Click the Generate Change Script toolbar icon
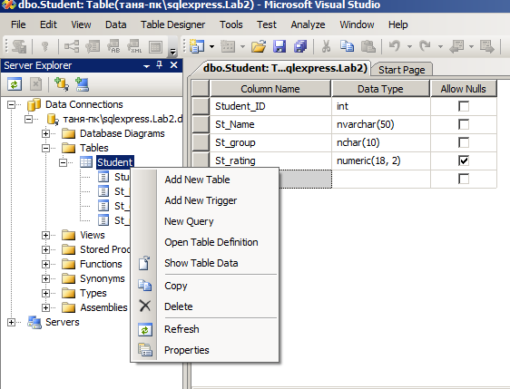This screenshot has height=389, width=510. [x=19, y=46]
